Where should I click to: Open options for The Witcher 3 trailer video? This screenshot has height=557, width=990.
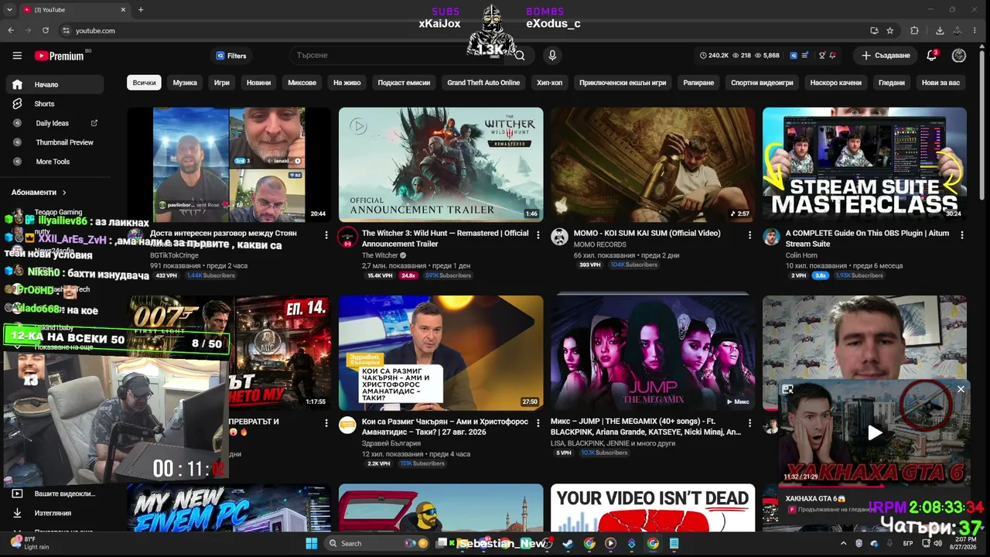(538, 234)
